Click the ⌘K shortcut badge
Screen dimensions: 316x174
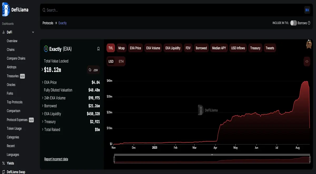point(307,10)
